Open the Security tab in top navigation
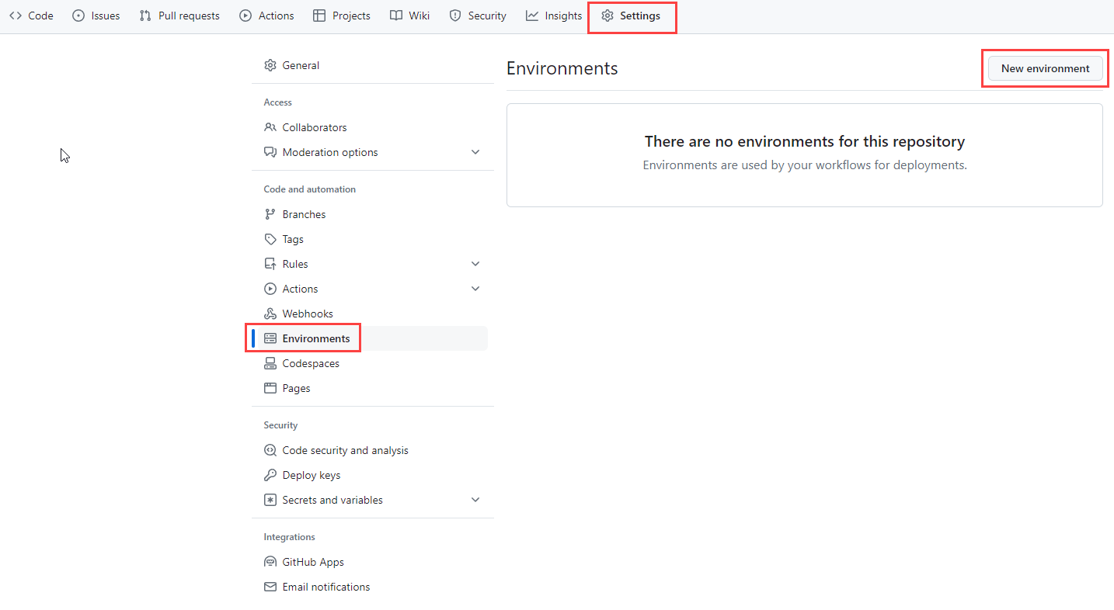This screenshot has height=610, width=1114. (x=478, y=16)
